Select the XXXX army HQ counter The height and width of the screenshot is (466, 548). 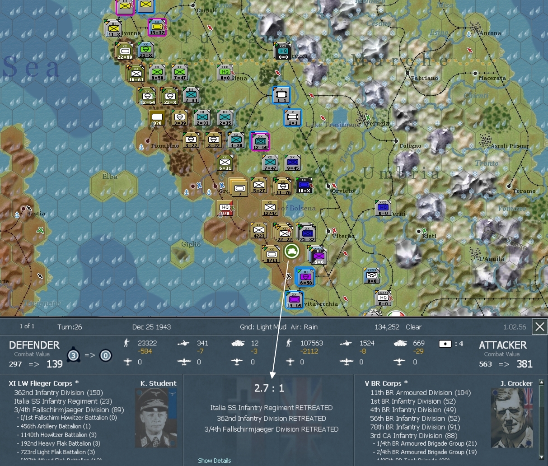point(372,275)
